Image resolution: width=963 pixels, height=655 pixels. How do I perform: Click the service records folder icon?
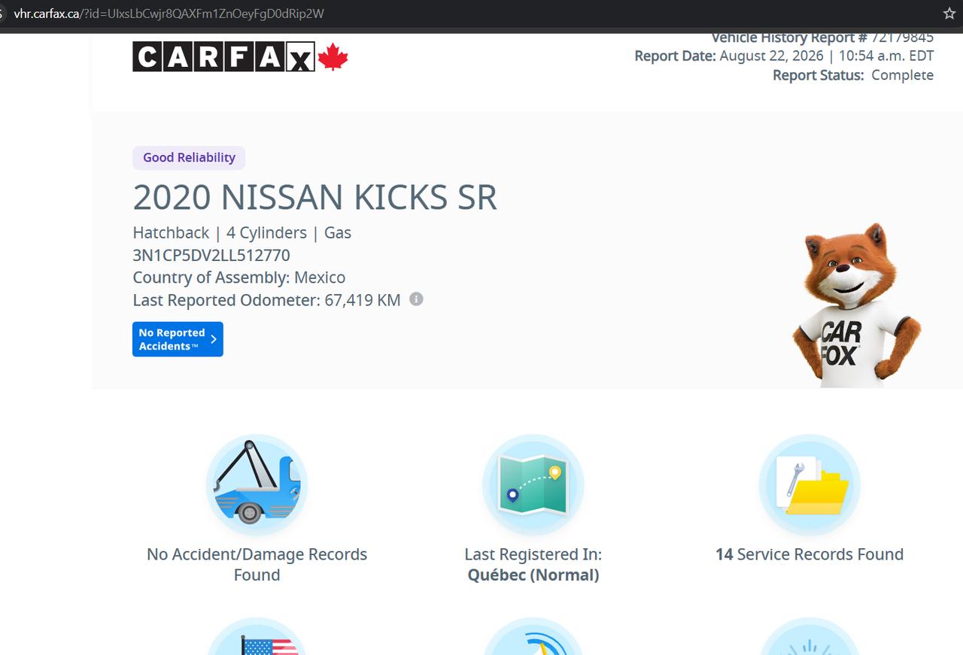[x=810, y=484]
